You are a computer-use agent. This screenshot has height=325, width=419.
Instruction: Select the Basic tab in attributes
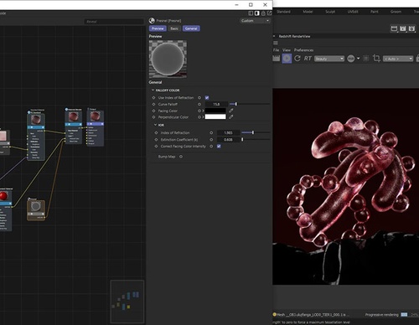coord(174,28)
